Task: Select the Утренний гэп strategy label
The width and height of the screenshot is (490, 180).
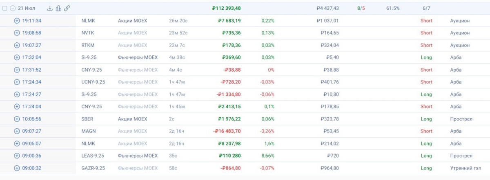Action: tap(465, 168)
